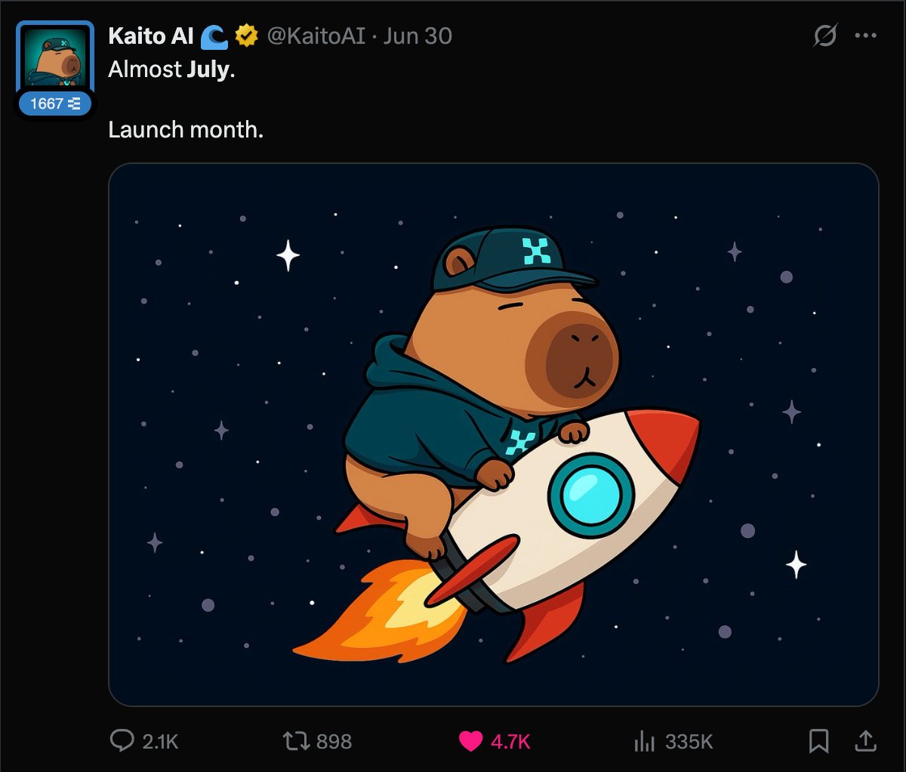Click the gold verified checkmark badge
The width and height of the screenshot is (906, 772).
[246, 36]
